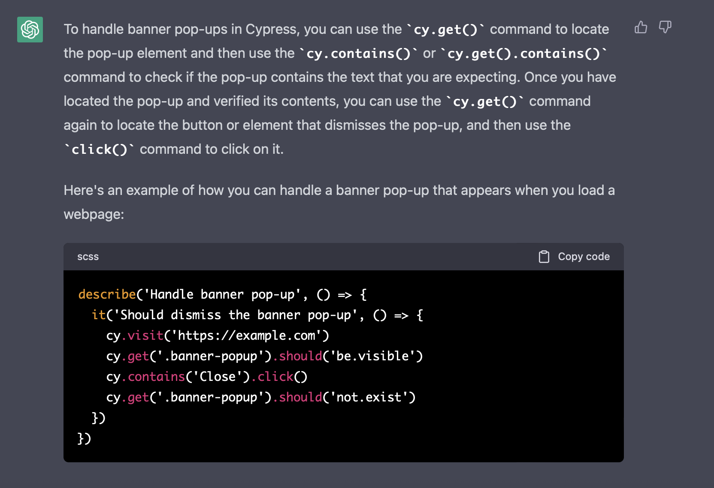This screenshot has height=488, width=714.
Task: Click the visit method call in the code
Action: pos(145,335)
